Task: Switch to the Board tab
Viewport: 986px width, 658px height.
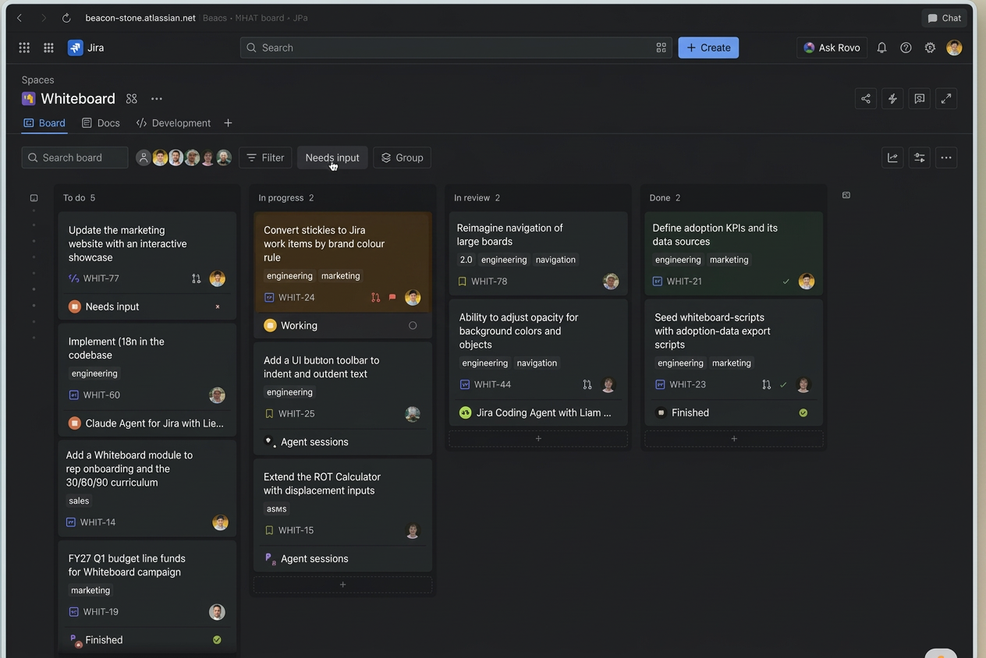Action: [x=44, y=123]
